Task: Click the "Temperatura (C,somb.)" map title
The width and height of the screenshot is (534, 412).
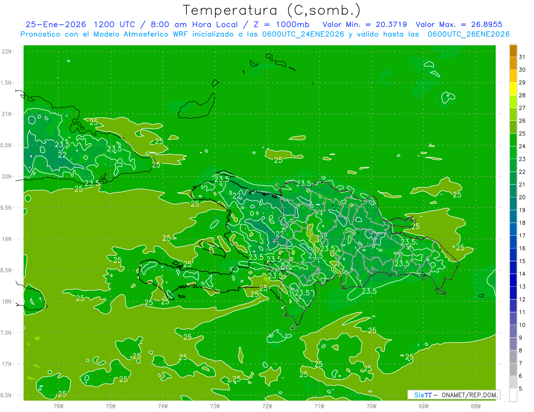Action: pyautogui.click(x=271, y=10)
